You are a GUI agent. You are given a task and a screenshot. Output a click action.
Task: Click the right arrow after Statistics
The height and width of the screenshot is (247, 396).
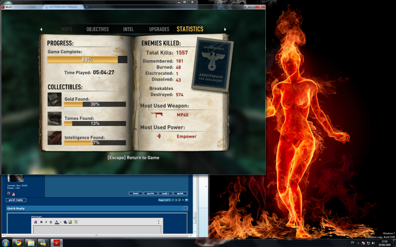tap(225, 29)
